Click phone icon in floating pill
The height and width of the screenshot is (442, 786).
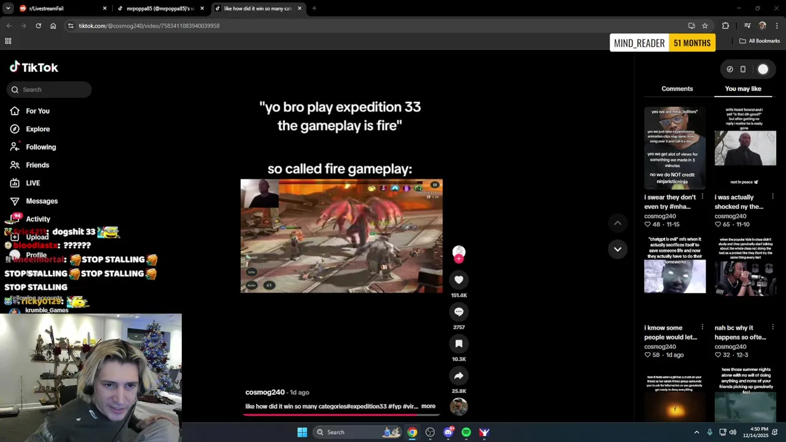[742, 69]
